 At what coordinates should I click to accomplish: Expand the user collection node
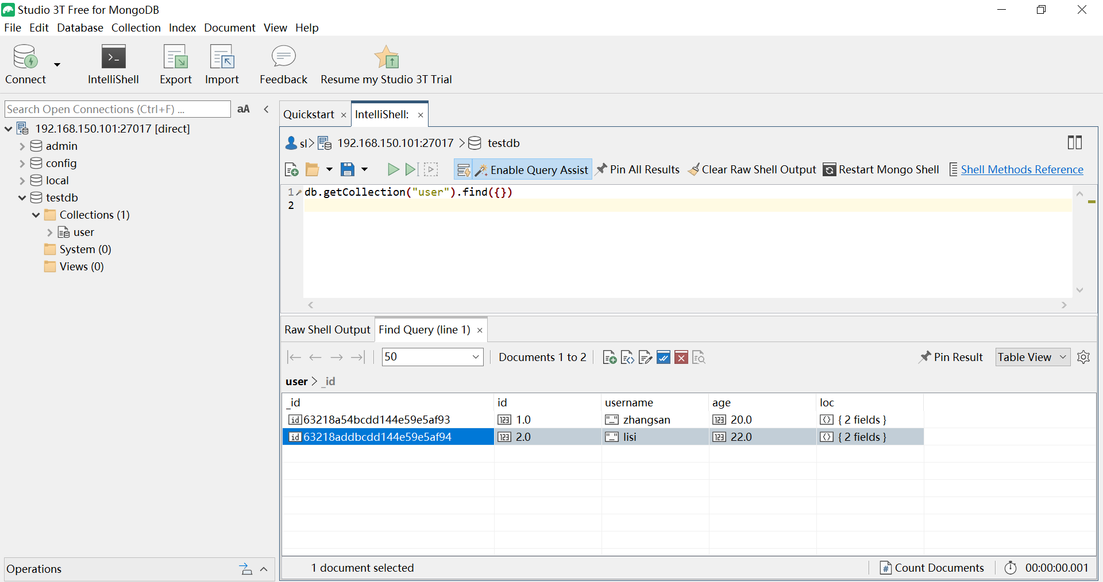pyautogui.click(x=49, y=232)
